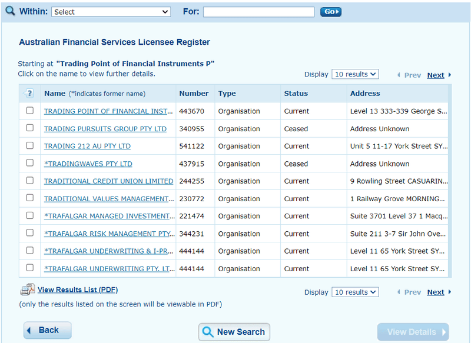
Task: Click the top Next arrow icon
Action: (x=450, y=75)
